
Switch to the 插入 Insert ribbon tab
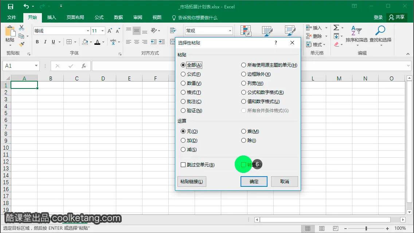tap(51, 17)
